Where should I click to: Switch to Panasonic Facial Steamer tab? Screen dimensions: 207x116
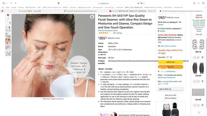tap(82, 11)
